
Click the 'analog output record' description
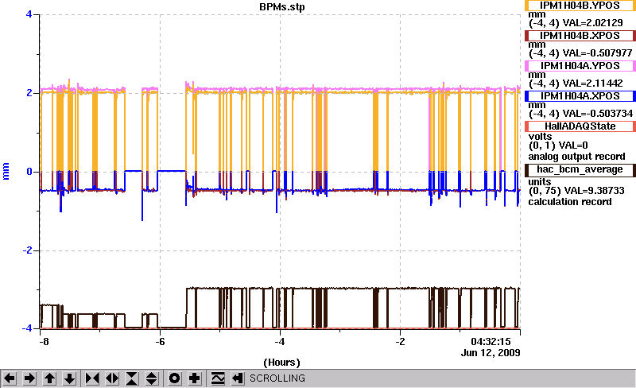point(576,157)
